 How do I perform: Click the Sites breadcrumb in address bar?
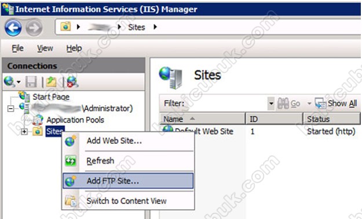[137, 27]
